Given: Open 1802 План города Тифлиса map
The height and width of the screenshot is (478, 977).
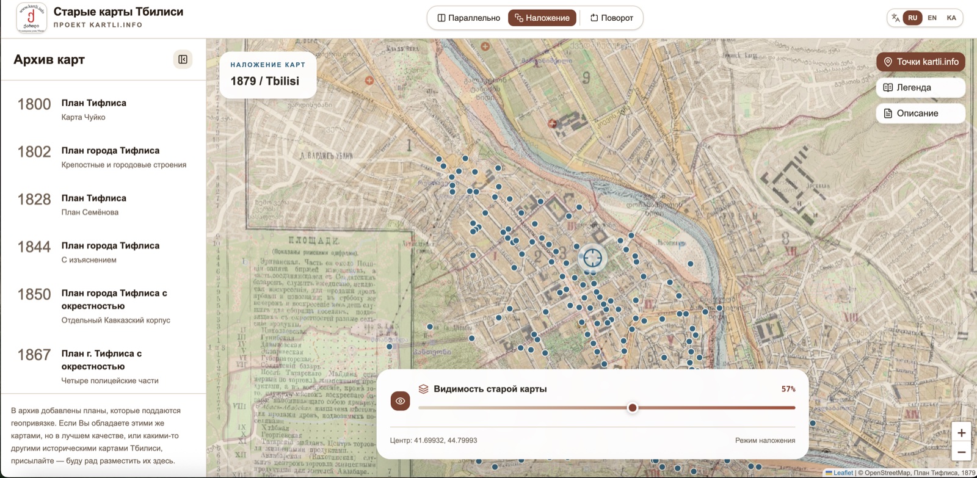Looking at the screenshot, I should 103,157.
